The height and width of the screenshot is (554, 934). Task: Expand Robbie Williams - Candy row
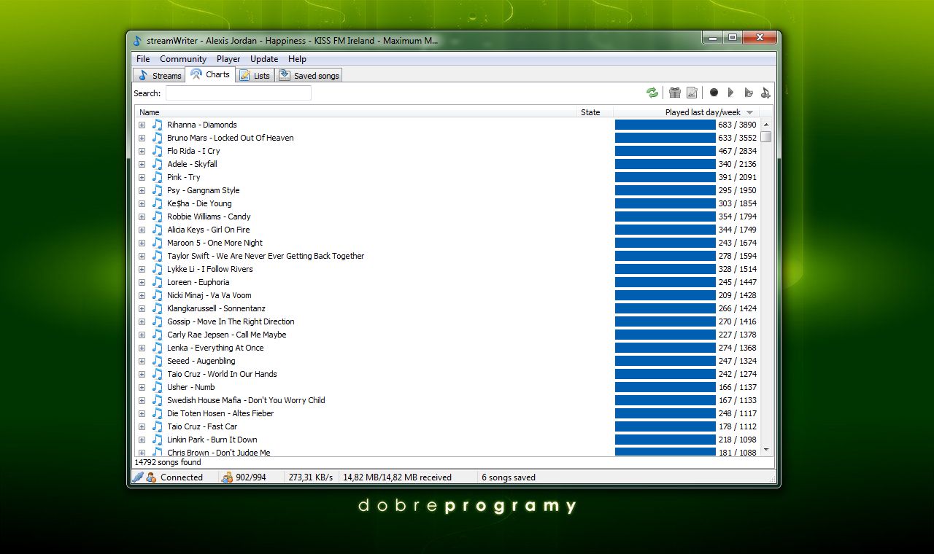pyautogui.click(x=142, y=216)
